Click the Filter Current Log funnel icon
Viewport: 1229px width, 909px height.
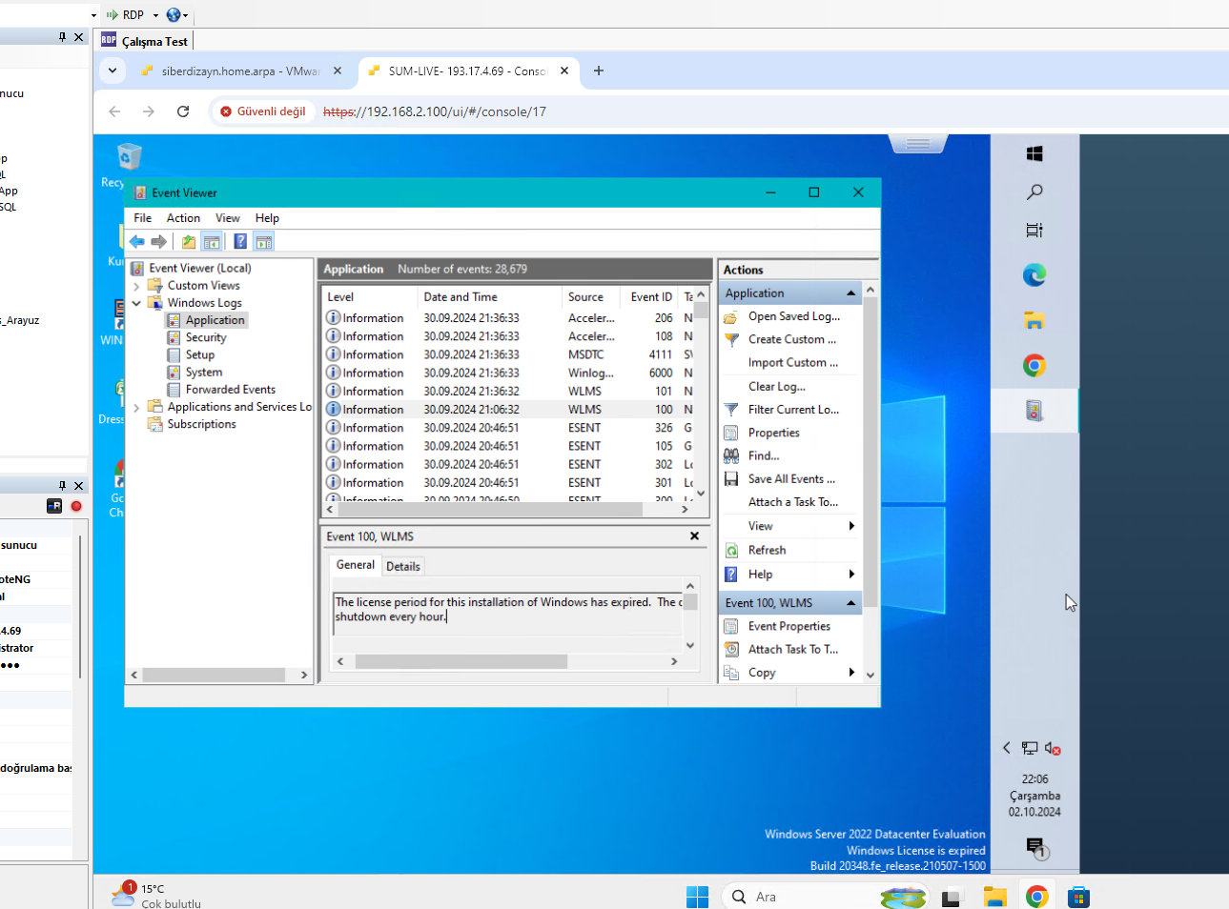pyautogui.click(x=731, y=410)
